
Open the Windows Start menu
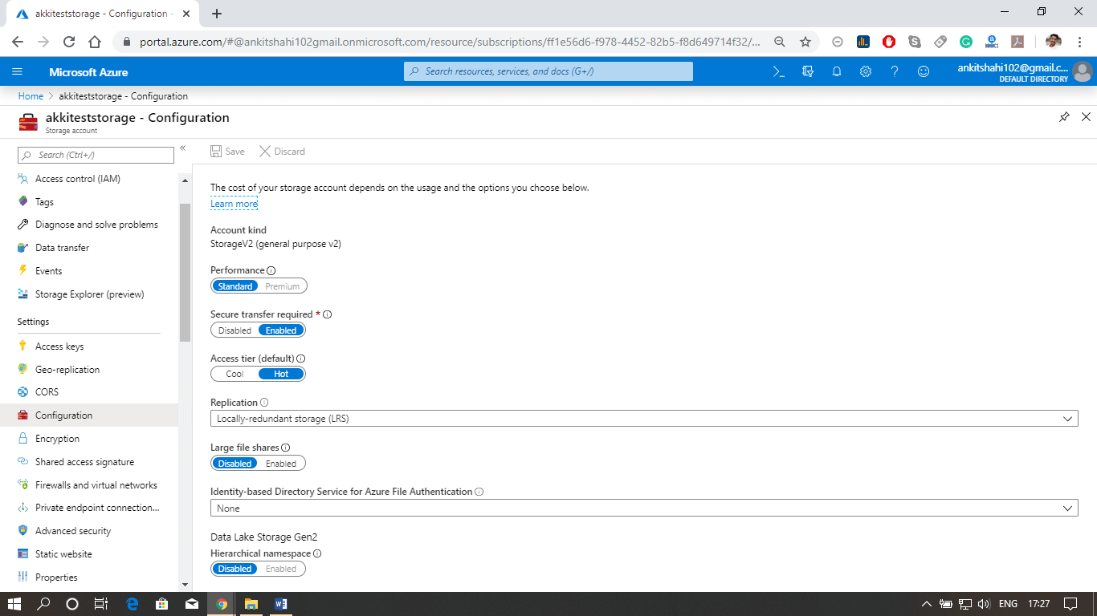(x=14, y=604)
